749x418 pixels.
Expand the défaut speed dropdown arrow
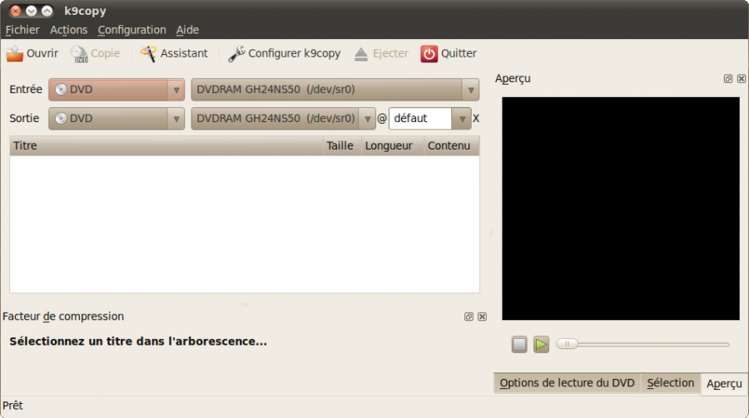pos(462,119)
